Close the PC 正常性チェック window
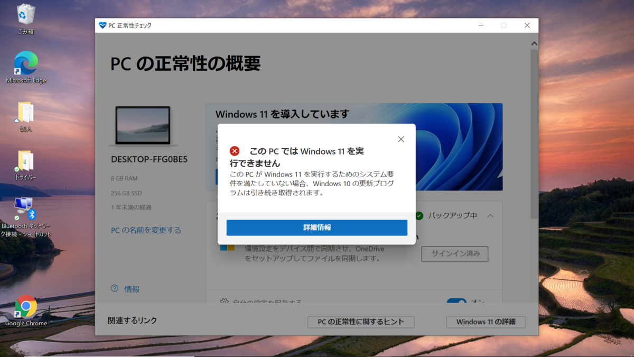Screen dimensions: 634x357 (527, 25)
